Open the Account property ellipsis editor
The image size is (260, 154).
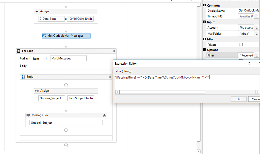click(x=256, y=27)
